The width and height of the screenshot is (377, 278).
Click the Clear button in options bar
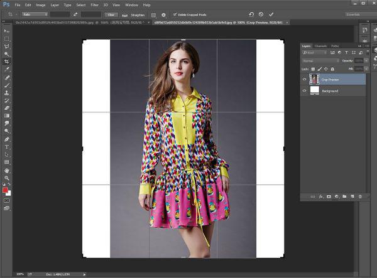[x=111, y=14]
